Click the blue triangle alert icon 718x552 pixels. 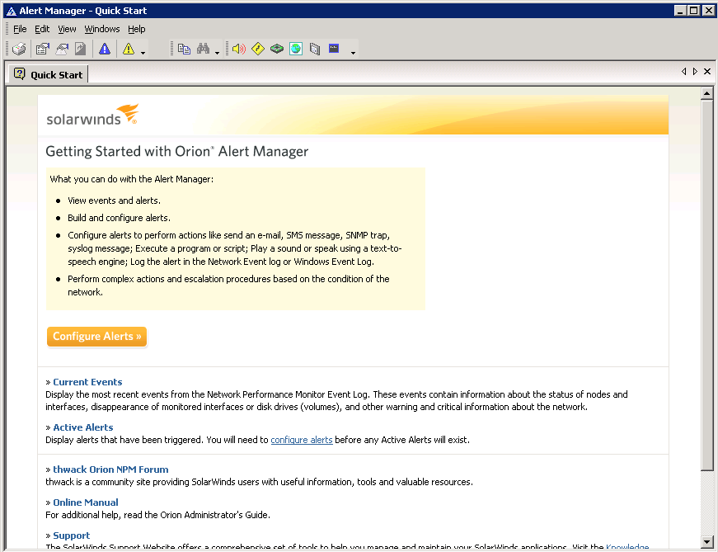[105, 49]
